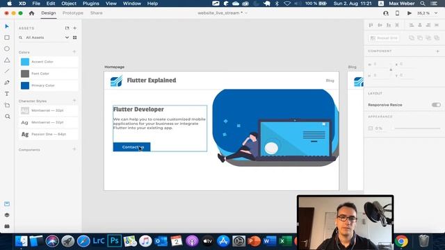Open linked assets library icon

point(67,28)
